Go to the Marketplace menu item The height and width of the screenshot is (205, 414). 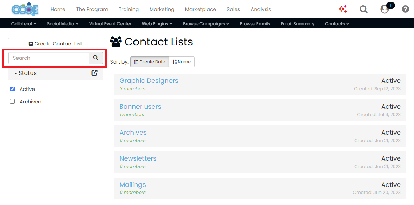point(200,9)
